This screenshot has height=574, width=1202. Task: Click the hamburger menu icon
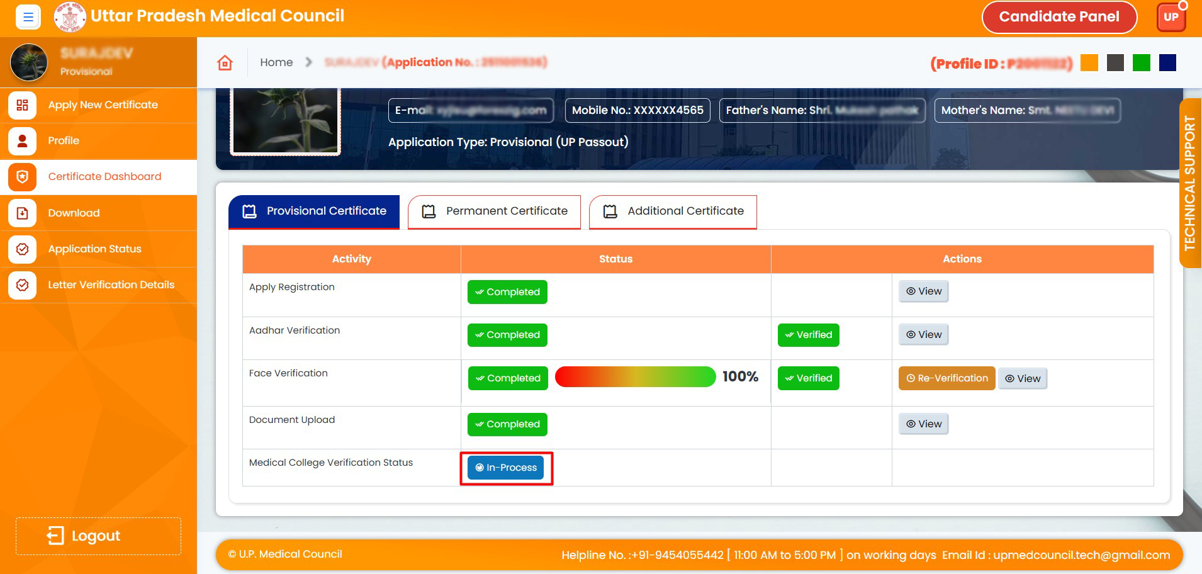[x=28, y=17]
